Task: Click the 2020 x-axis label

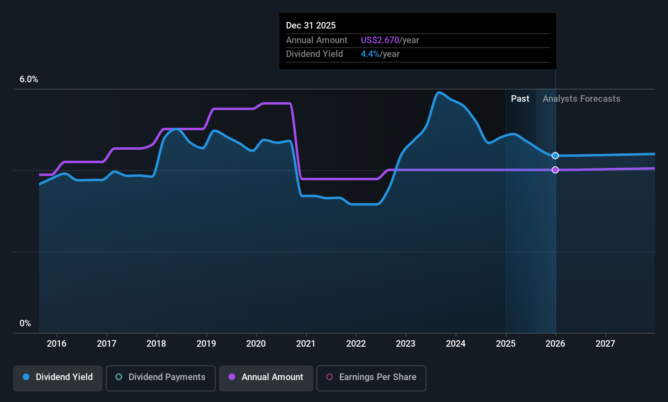Action: coord(256,344)
